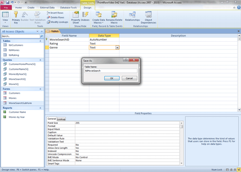Click the search magnifier in navigation pane
This screenshot has width=241, height=172.
42,36
